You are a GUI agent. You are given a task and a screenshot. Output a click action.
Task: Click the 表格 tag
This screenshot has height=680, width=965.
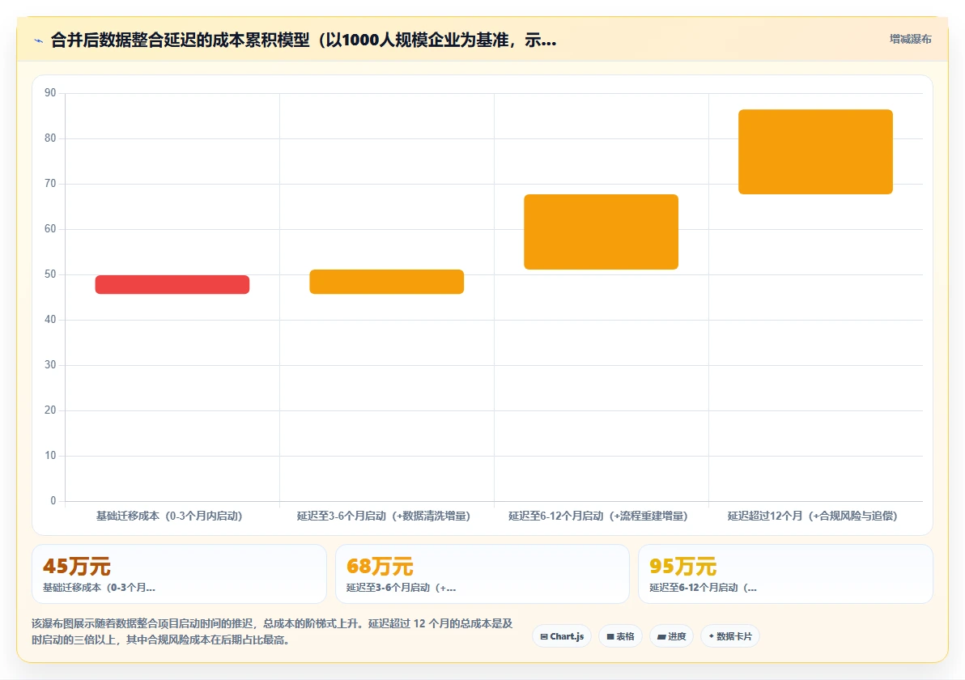(x=620, y=636)
